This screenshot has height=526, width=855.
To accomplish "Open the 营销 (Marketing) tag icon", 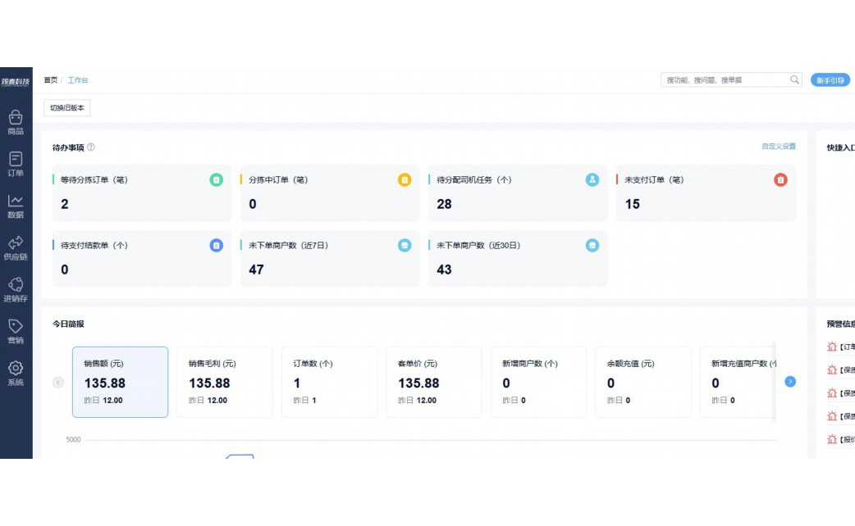I will click(x=16, y=327).
